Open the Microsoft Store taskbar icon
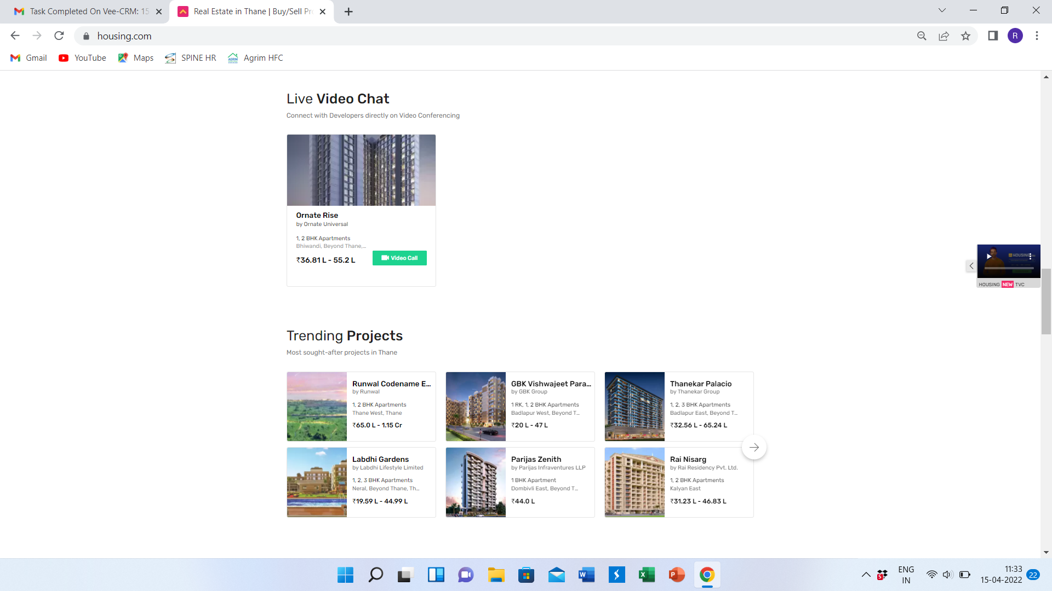 point(526,575)
